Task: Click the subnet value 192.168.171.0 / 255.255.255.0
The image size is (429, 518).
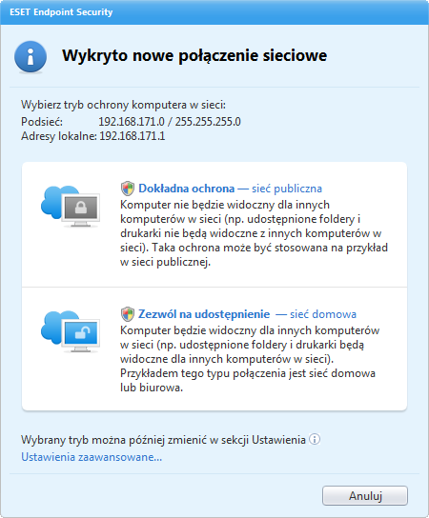Action: 170,122
